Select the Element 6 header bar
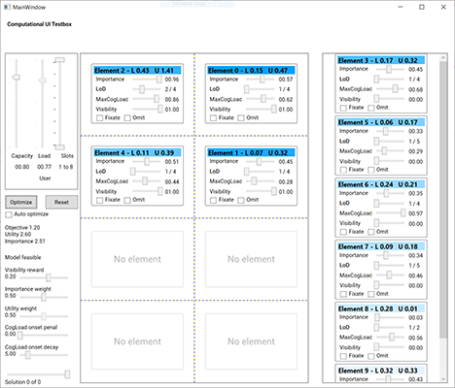The height and width of the screenshot is (388, 455). coord(381,184)
